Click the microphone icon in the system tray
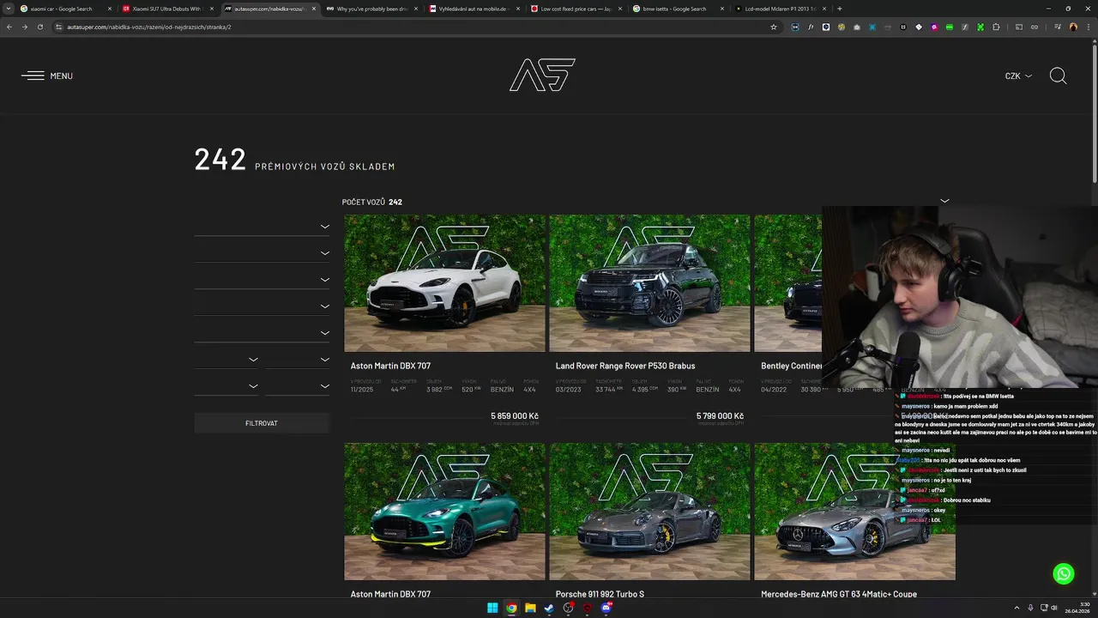Image resolution: width=1098 pixels, height=618 pixels. [x=1030, y=608]
